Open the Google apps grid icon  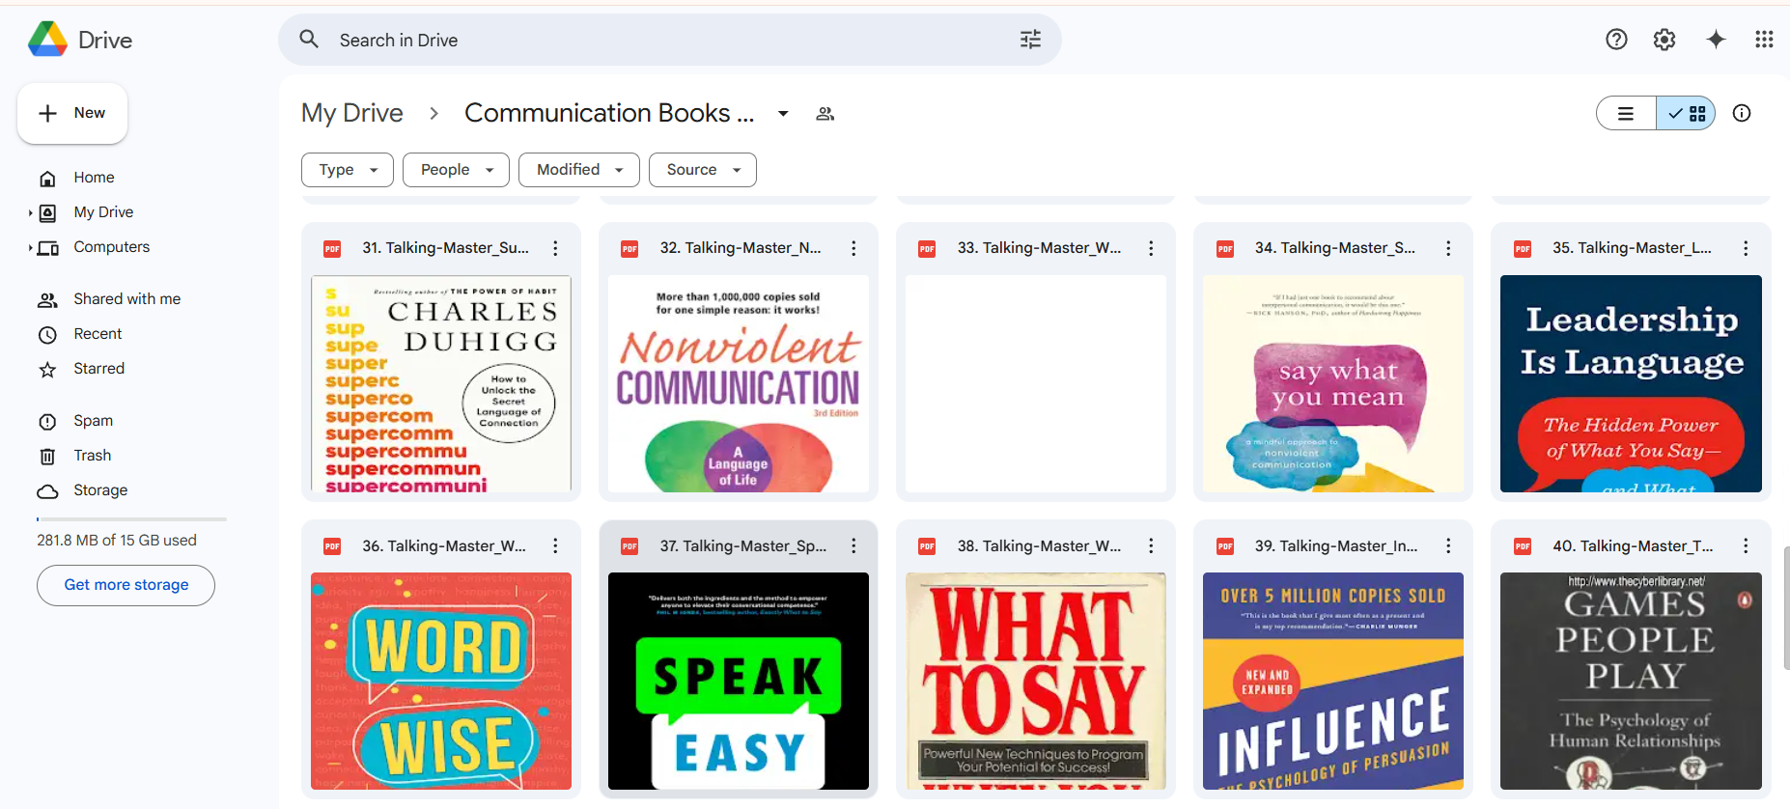[x=1764, y=40]
